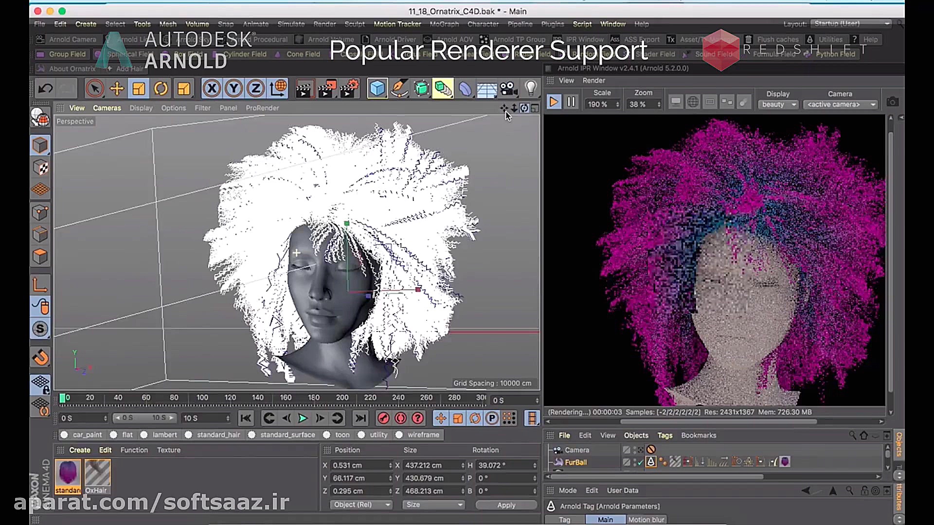934x525 pixels.
Task: Select the pink standard hair material swatch
Action: [x=68, y=473]
